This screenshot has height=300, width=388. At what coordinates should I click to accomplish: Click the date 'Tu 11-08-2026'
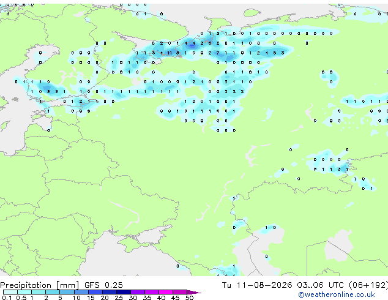(257, 285)
